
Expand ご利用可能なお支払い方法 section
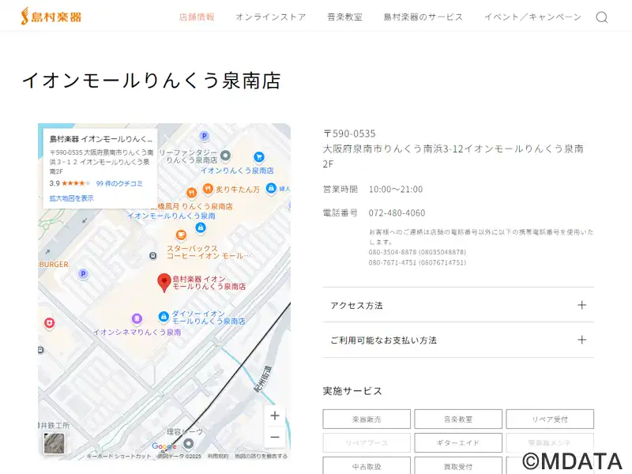tap(458, 340)
